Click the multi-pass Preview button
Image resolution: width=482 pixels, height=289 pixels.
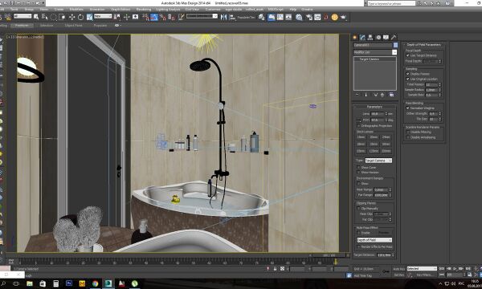click(383, 233)
